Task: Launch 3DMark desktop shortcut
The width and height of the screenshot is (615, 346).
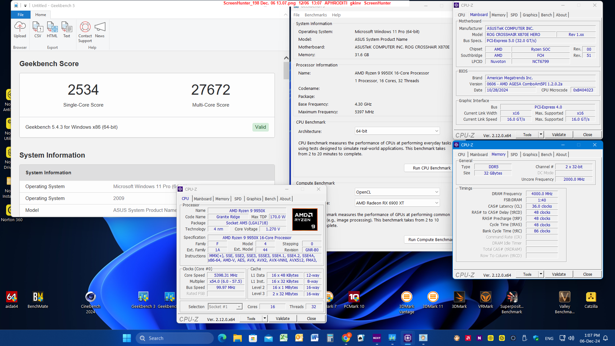Action: coord(459,300)
